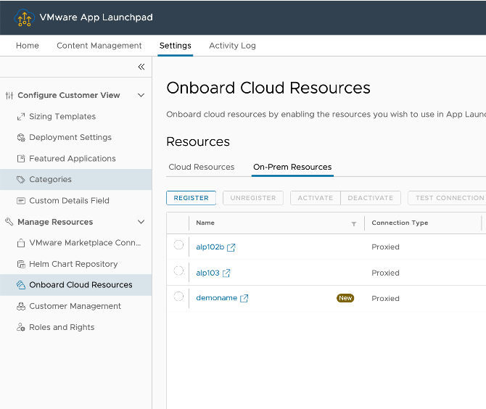Select the radio button for alp103
Screen dimensions: 486x409
pos(178,270)
